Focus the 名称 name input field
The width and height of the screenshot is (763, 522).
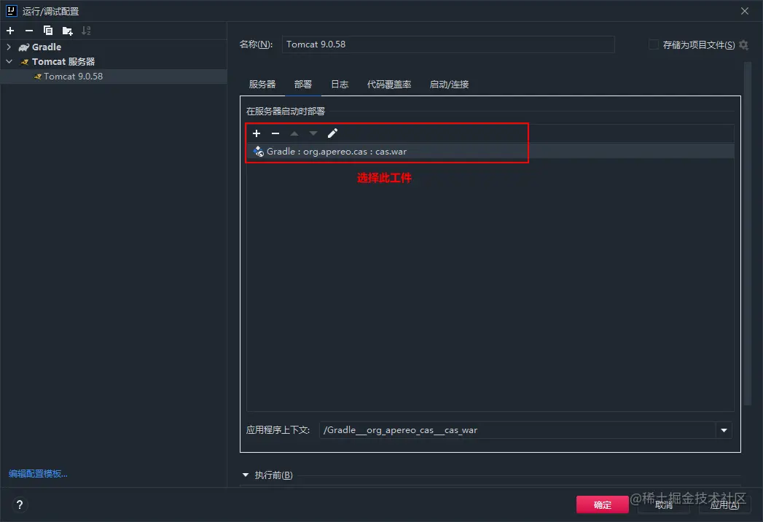tap(448, 44)
